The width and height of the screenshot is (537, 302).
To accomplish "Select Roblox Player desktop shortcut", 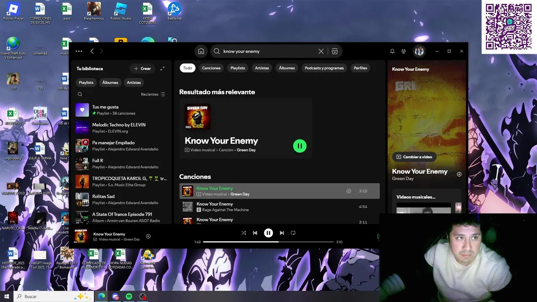I will coord(13,12).
